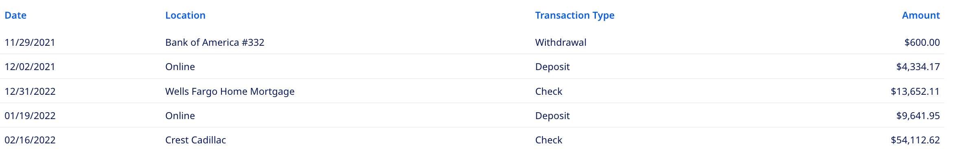The height and width of the screenshot is (162, 954).
Task: Click the Bank of America #332 location
Action: (214, 43)
